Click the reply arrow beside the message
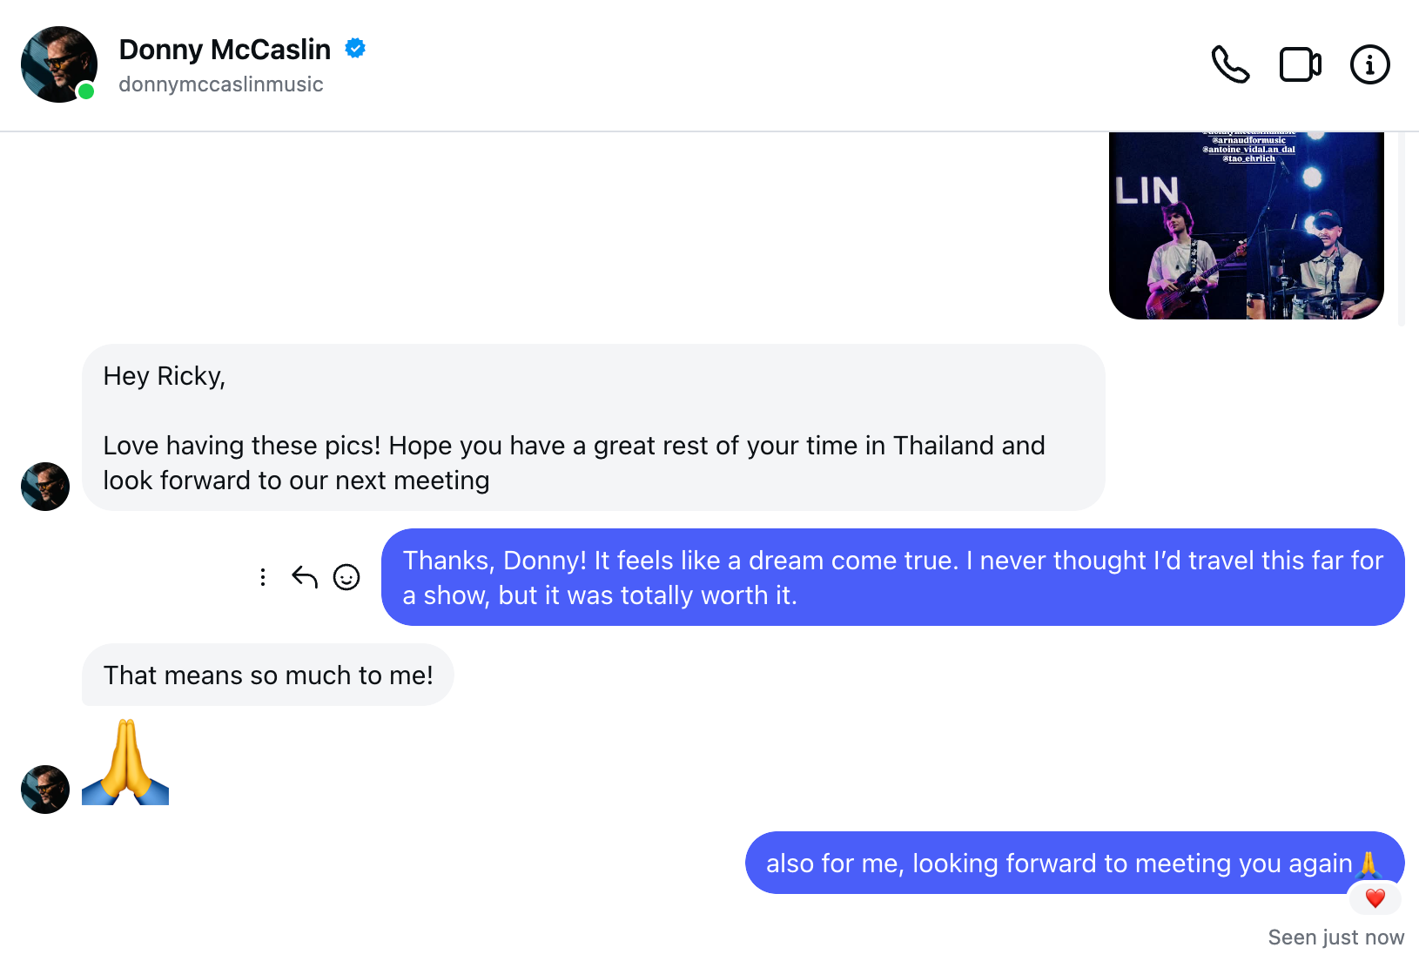This screenshot has width=1419, height=961. [305, 577]
